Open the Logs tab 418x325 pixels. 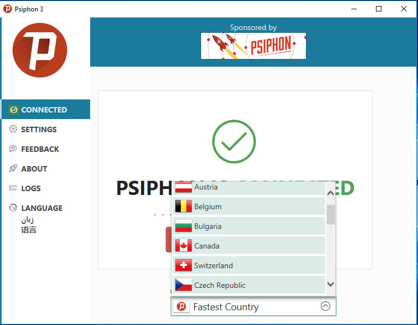coord(46,188)
